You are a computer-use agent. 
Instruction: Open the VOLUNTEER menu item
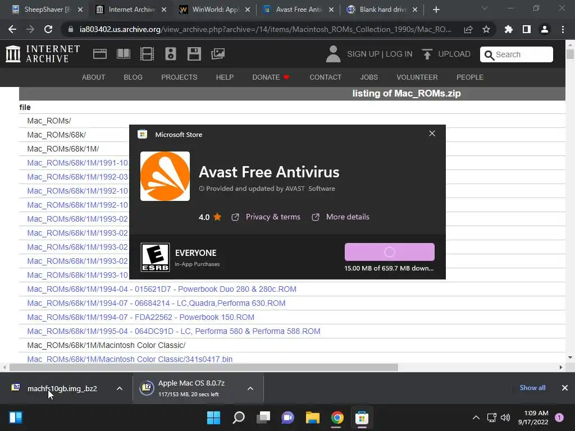[417, 77]
